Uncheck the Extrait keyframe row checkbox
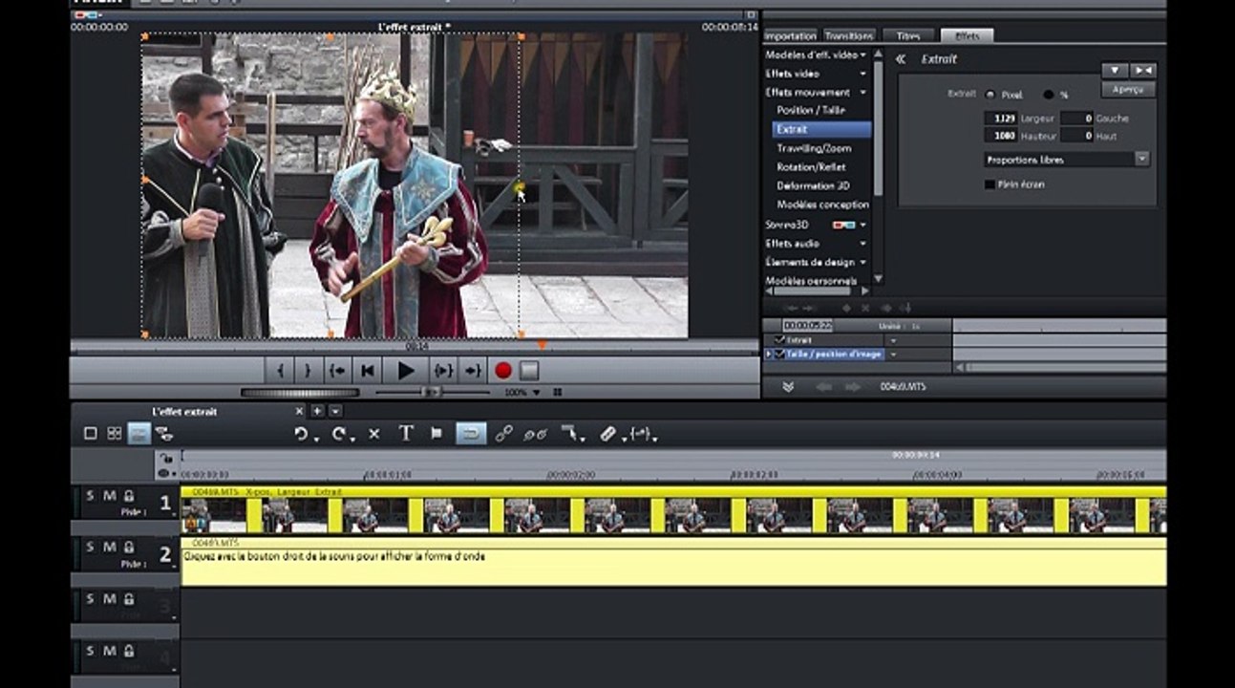Image resolution: width=1235 pixels, height=688 pixels. click(780, 339)
